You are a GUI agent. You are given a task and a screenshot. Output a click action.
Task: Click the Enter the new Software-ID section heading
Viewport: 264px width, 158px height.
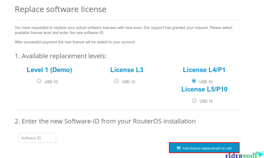[105, 121]
